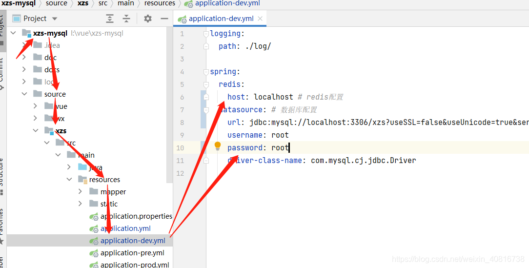
Task: Click the jdbc:mysql url value on line 8
Action: pyautogui.click(x=389, y=122)
